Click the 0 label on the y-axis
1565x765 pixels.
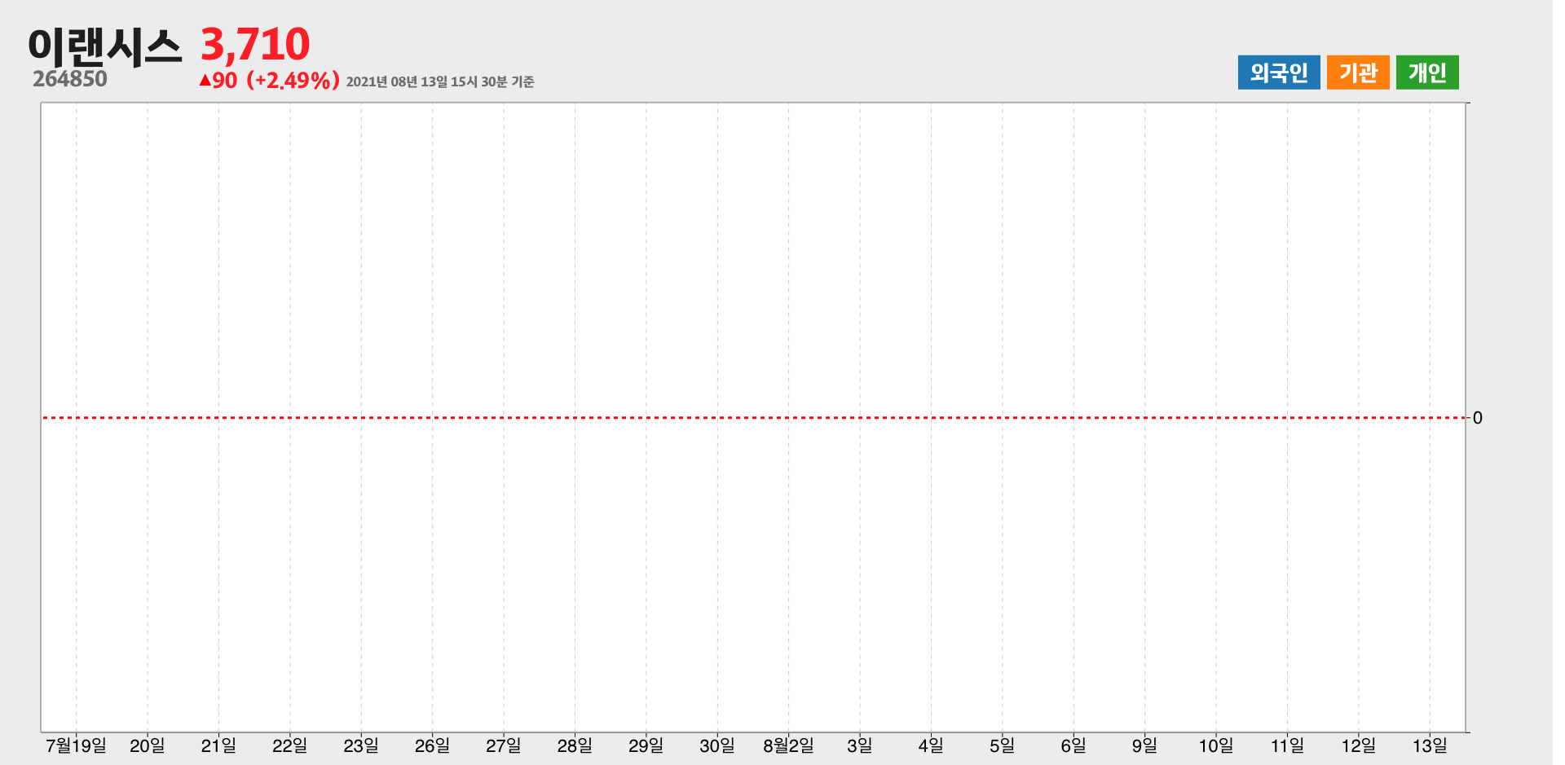1478,418
